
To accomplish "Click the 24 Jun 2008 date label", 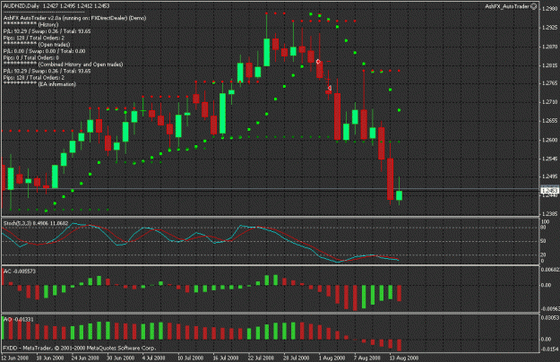I will point(85,358).
